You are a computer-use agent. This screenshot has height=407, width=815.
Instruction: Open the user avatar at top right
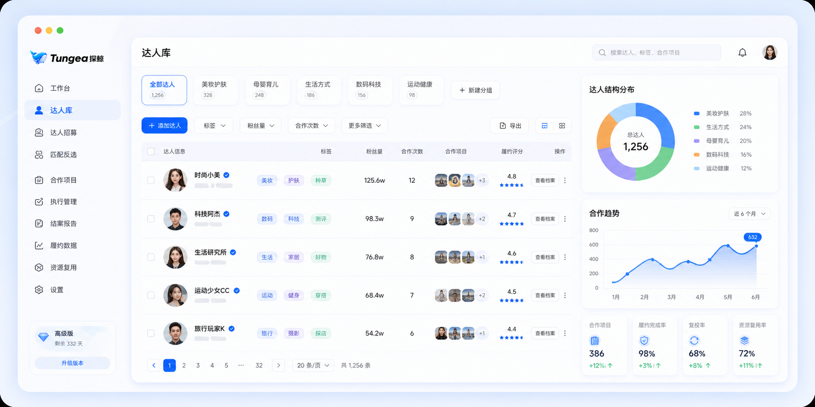click(770, 53)
